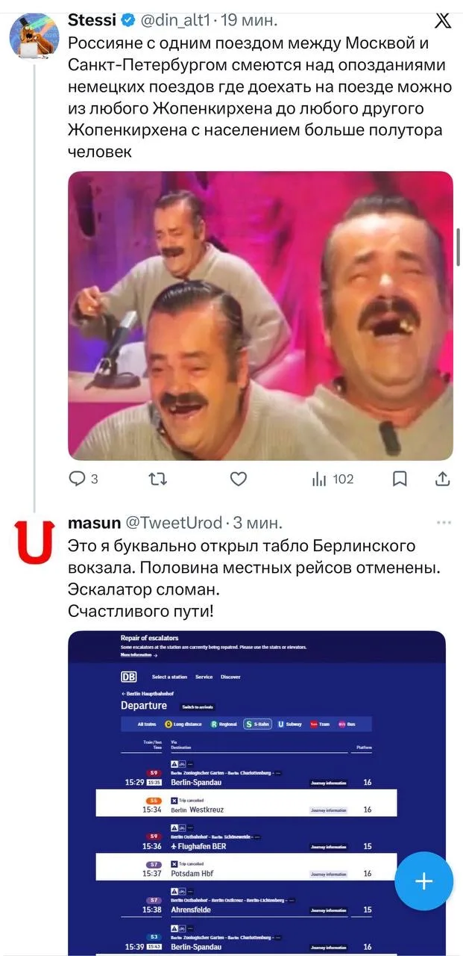The width and height of the screenshot is (463, 956).
Task: Like Stessi's tweet with heart icon
Action: tap(238, 479)
